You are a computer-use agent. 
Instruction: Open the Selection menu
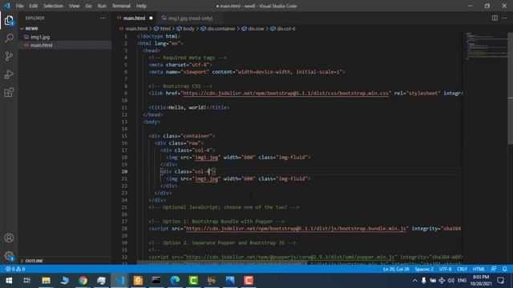[x=54, y=6]
